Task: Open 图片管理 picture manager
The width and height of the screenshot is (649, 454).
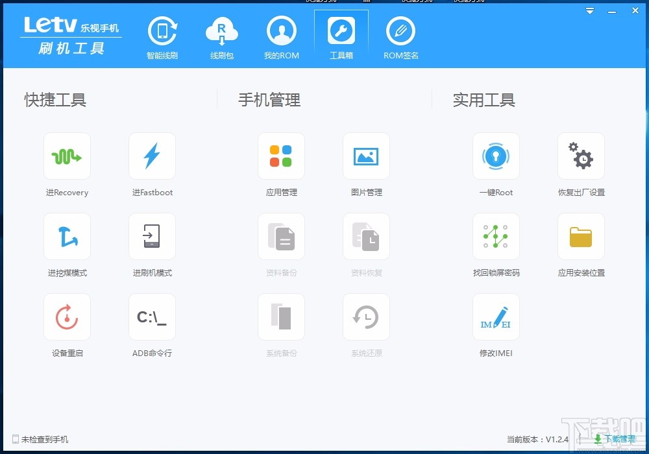Action: [366, 156]
